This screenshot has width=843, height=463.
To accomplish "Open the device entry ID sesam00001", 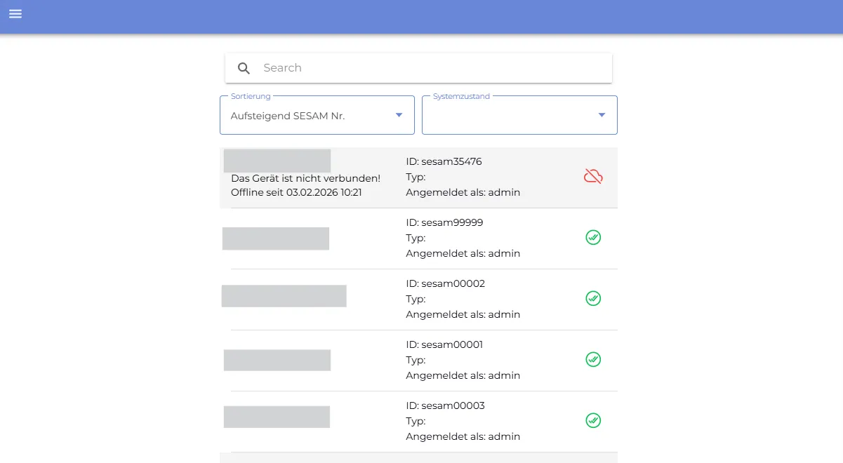I will pyautogui.click(x=444, y=344).
